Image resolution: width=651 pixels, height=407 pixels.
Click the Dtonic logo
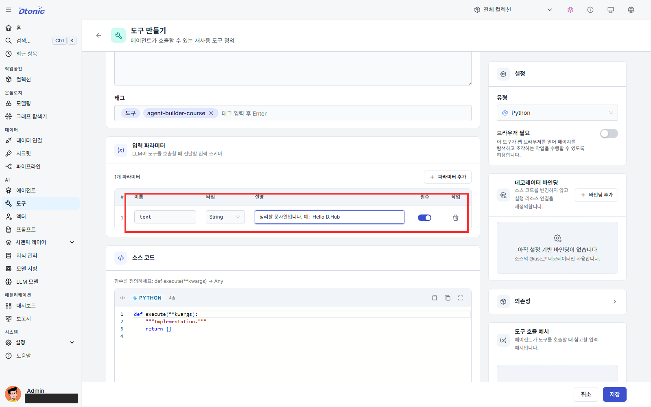32,11
